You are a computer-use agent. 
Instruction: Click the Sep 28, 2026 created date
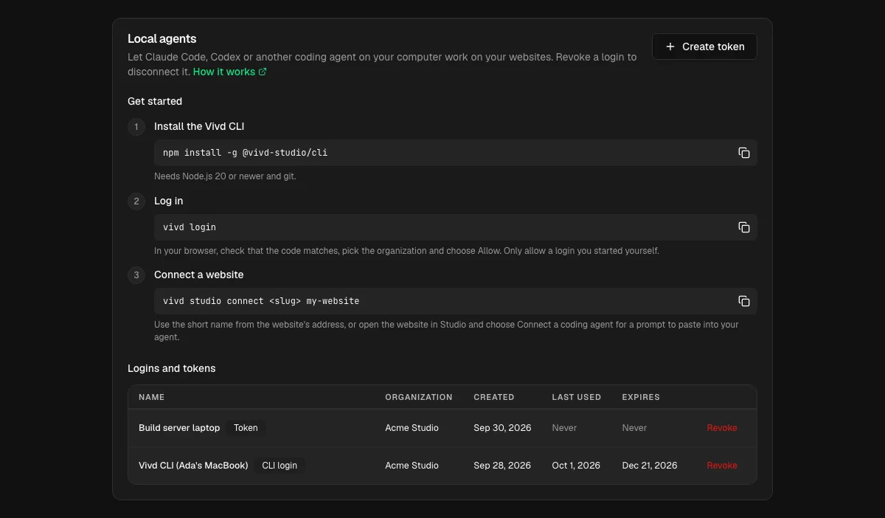pos(502,466)
